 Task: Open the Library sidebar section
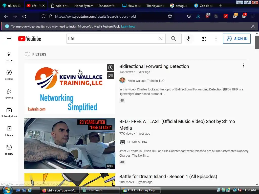click(9, 131)
